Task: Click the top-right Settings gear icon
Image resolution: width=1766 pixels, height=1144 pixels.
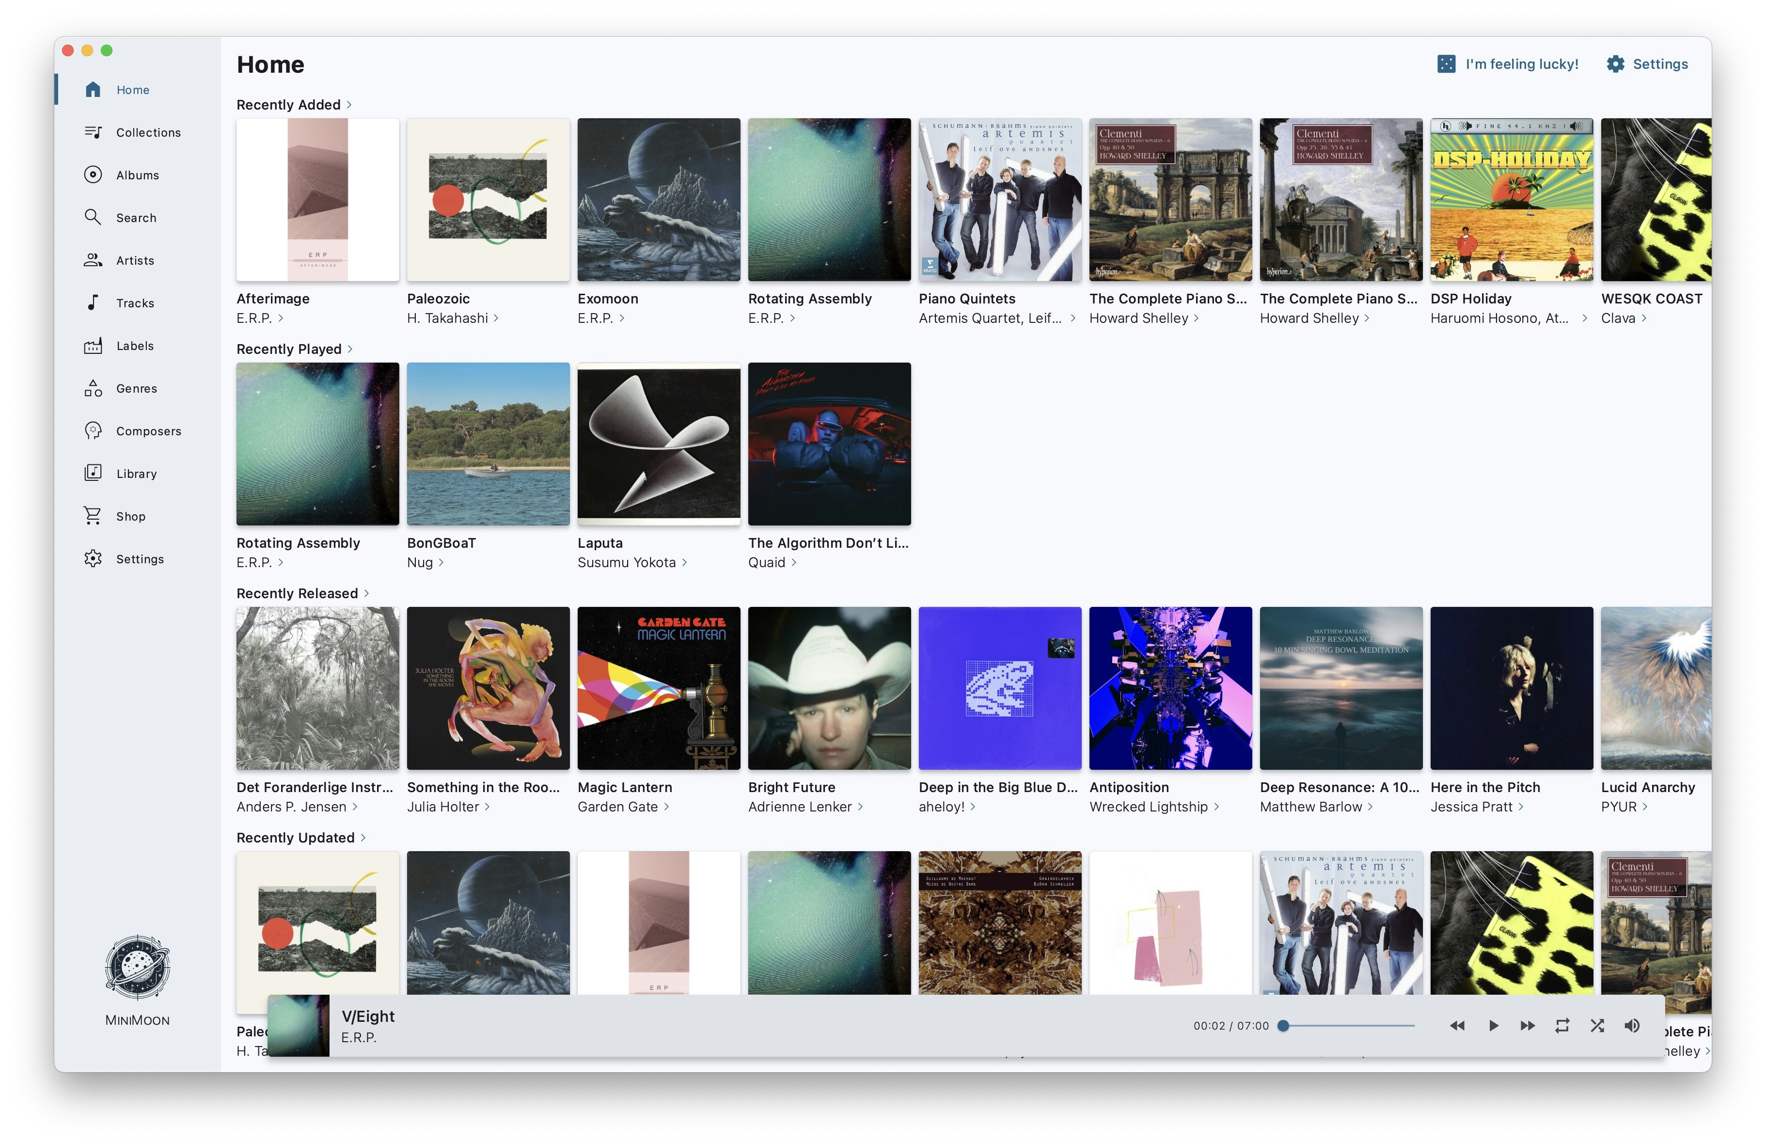Action: click(1615, 64)
